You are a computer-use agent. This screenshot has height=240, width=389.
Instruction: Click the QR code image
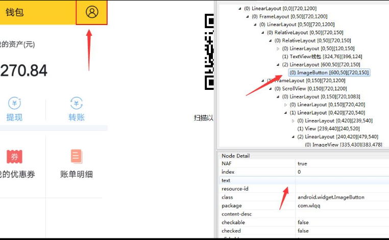pos(209,51)
